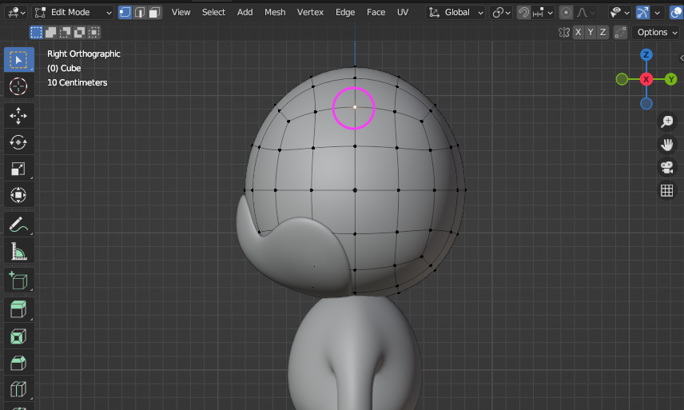Open Global transform orientation dropdown

tap(456, 12)
